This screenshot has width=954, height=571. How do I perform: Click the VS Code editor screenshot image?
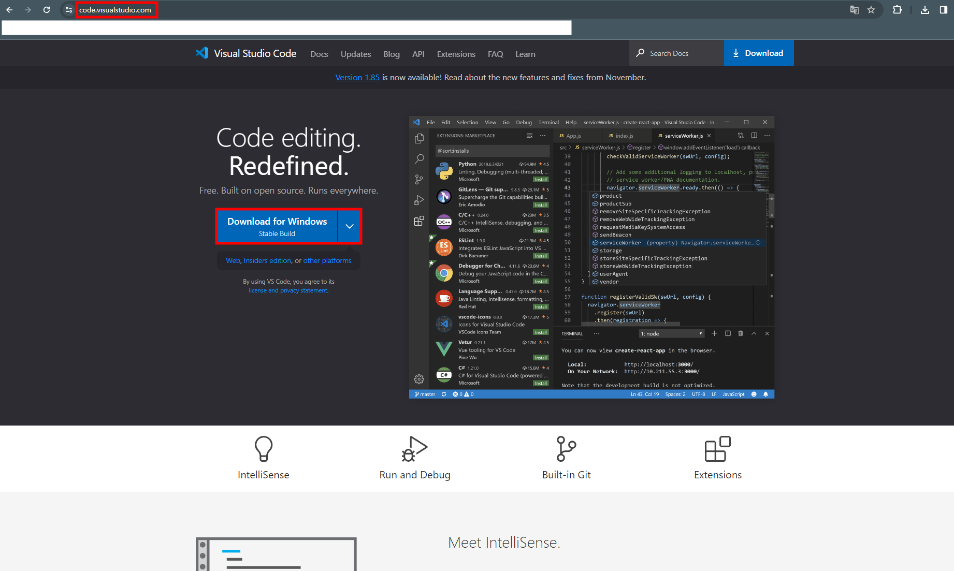click(591, 257)
